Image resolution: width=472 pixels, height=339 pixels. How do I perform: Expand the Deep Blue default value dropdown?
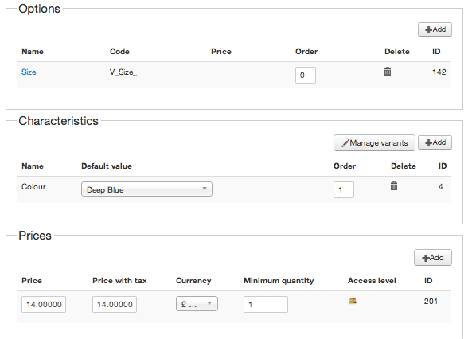[x=146, y=189]
